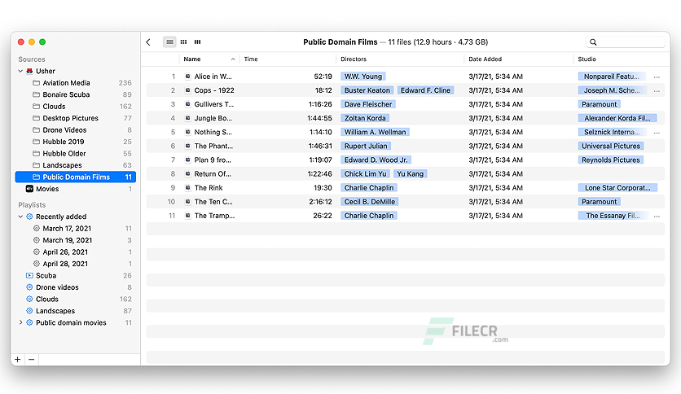Open the Aviation Media folder

pos(76,83)
